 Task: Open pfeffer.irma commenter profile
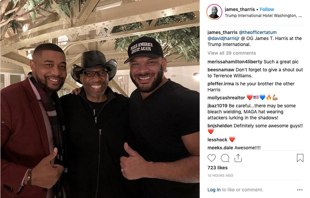point(221,84)
